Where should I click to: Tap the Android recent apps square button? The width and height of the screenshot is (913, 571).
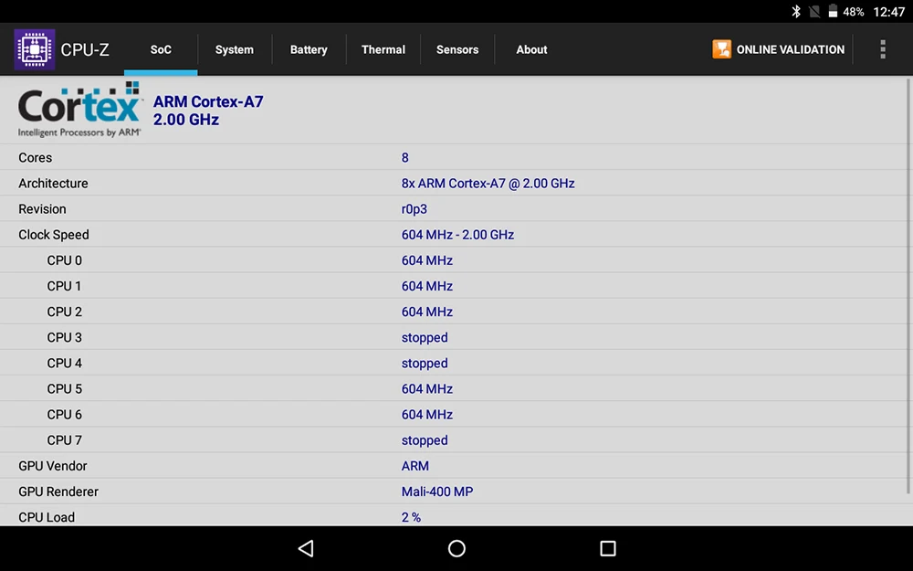[608, 548]
